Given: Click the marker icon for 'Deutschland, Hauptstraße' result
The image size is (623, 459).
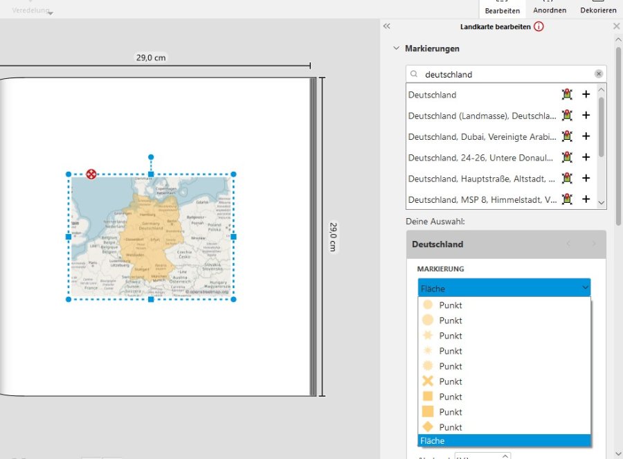Looking at the screenshot, I should click(x=568, y=179).
